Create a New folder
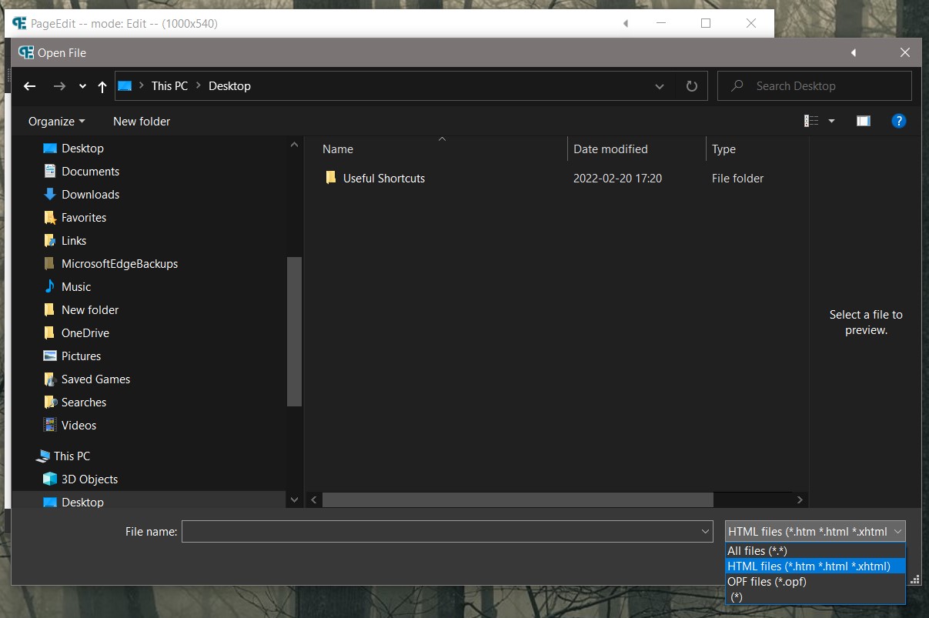This screenshot has width=929, height=618. coord(142,122)
